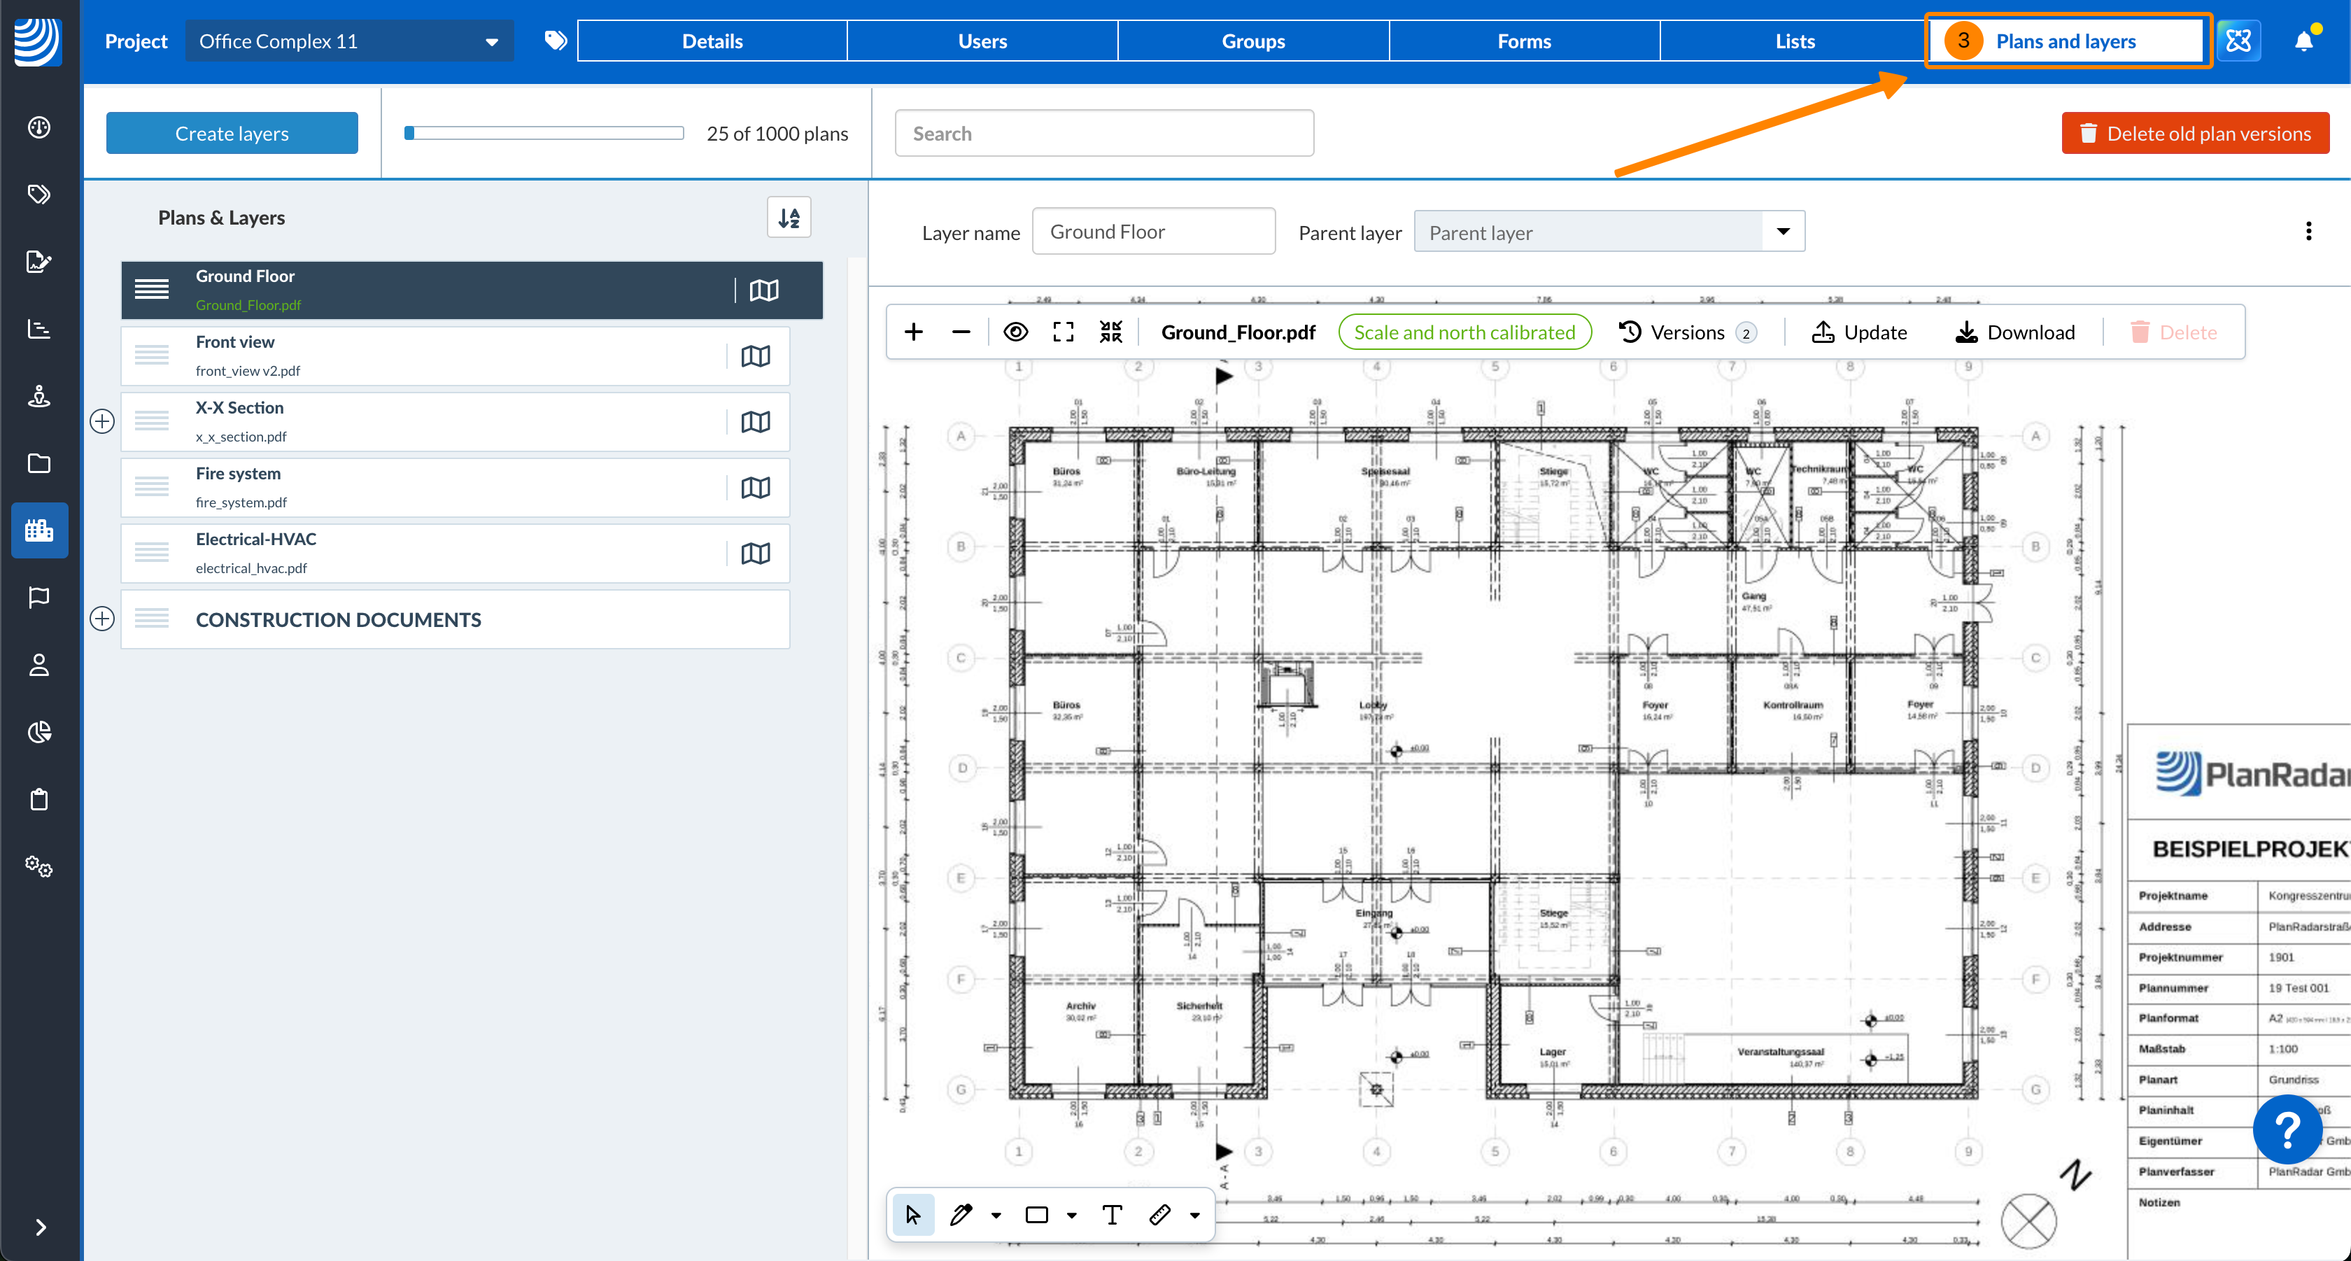2351x1261 pixels.
Task: Open the Parent layer dropdown
Action: [1782, 232]
